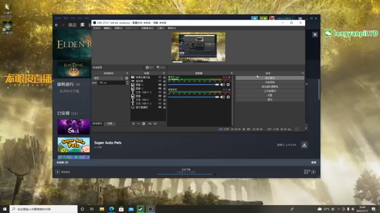Click Steam's 添加游戏 plus icon
This screenshot has height=213, width=380.
(57, 172)
